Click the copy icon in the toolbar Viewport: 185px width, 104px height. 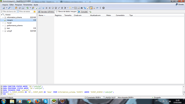coord(13,8)
